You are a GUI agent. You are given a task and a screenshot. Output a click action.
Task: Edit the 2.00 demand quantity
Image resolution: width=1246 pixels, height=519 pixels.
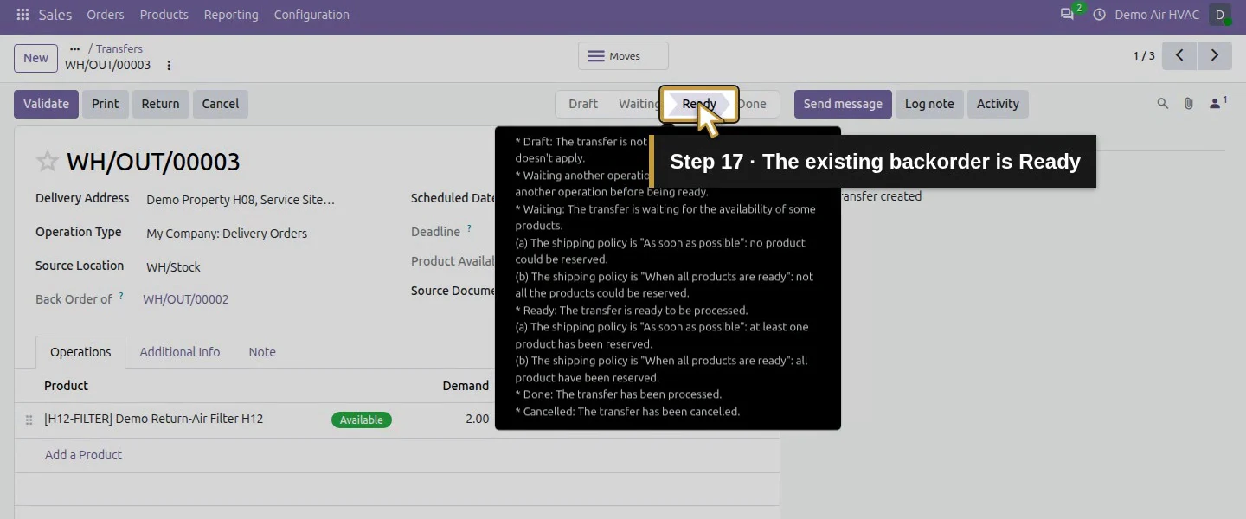click(x=477, y=419)
